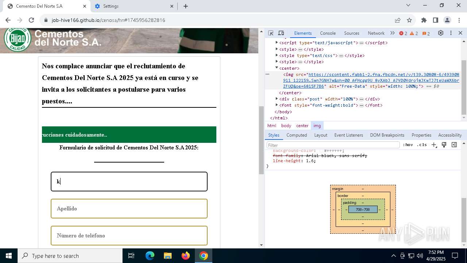
Task: Expand the div class post node
Action: [277, 99]
